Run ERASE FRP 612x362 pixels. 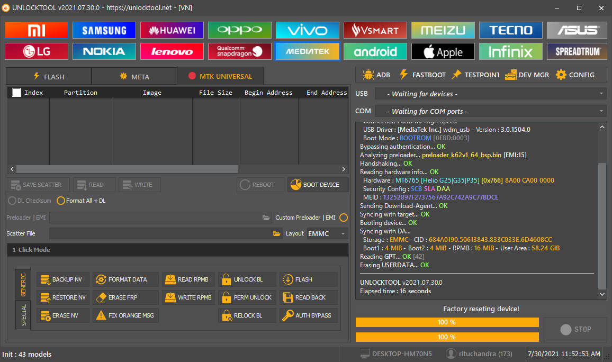pos(125,297)
